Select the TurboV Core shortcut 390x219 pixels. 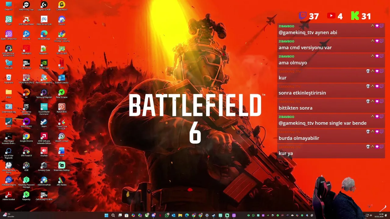point(62,124)
